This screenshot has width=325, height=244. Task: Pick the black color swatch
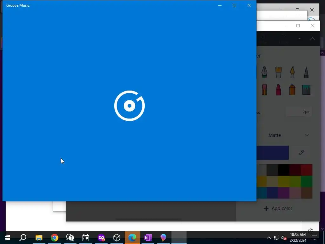(283, 170)
